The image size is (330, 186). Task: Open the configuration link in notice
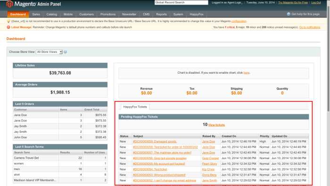[239, 21]
